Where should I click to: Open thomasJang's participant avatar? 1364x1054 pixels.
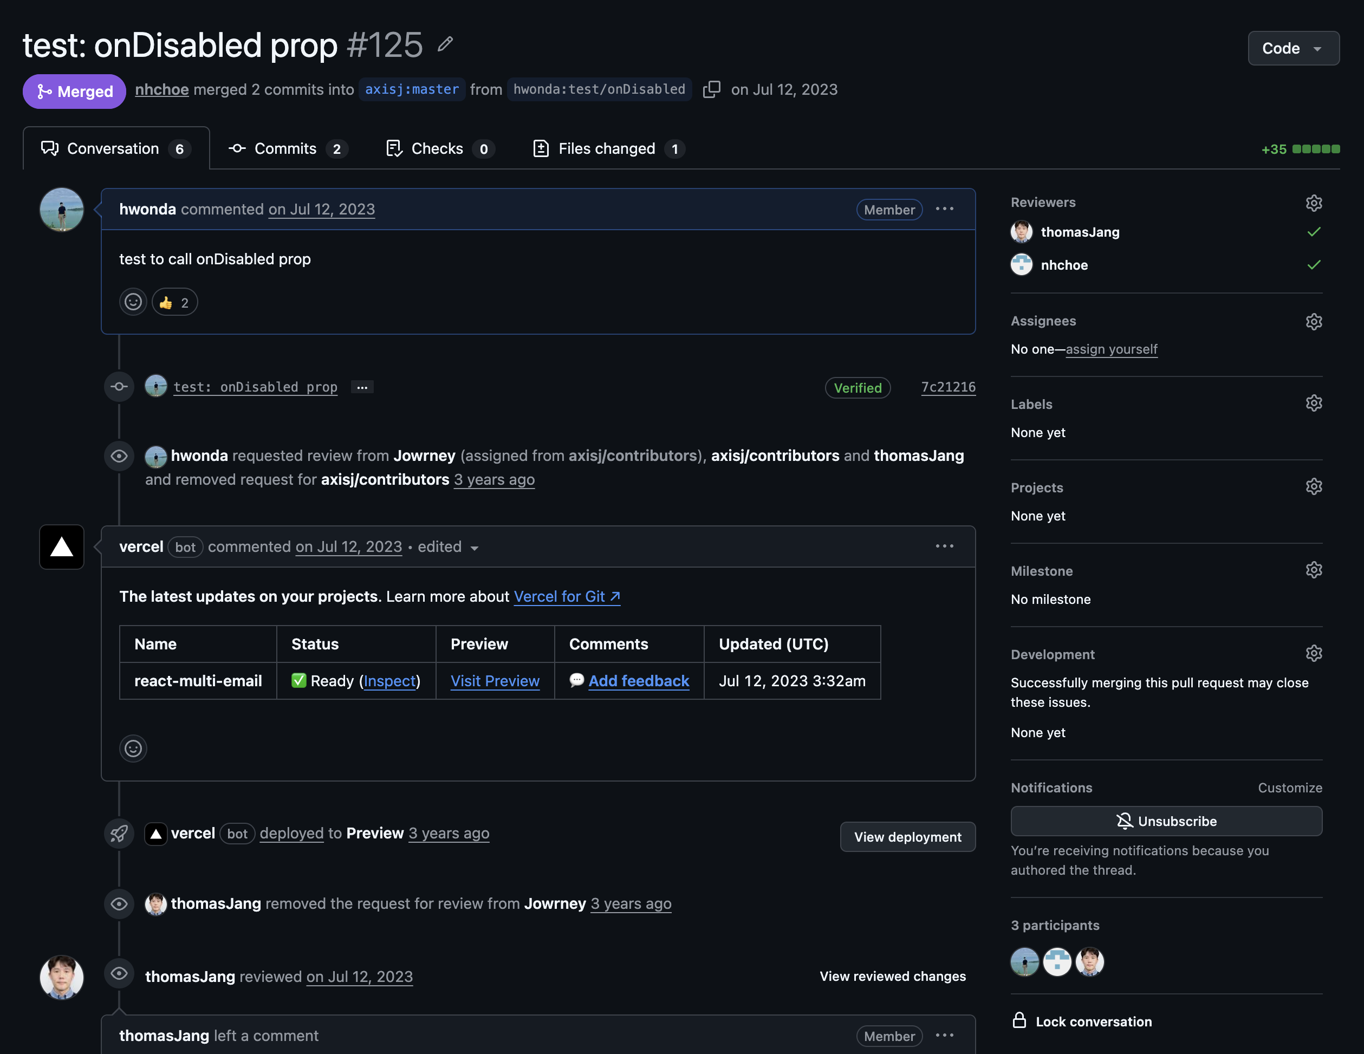1089,962
